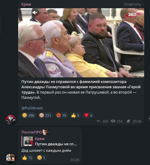Click the red heart reaction with 4
This screenshot has width=150, height=165.
tap(88, 115)
